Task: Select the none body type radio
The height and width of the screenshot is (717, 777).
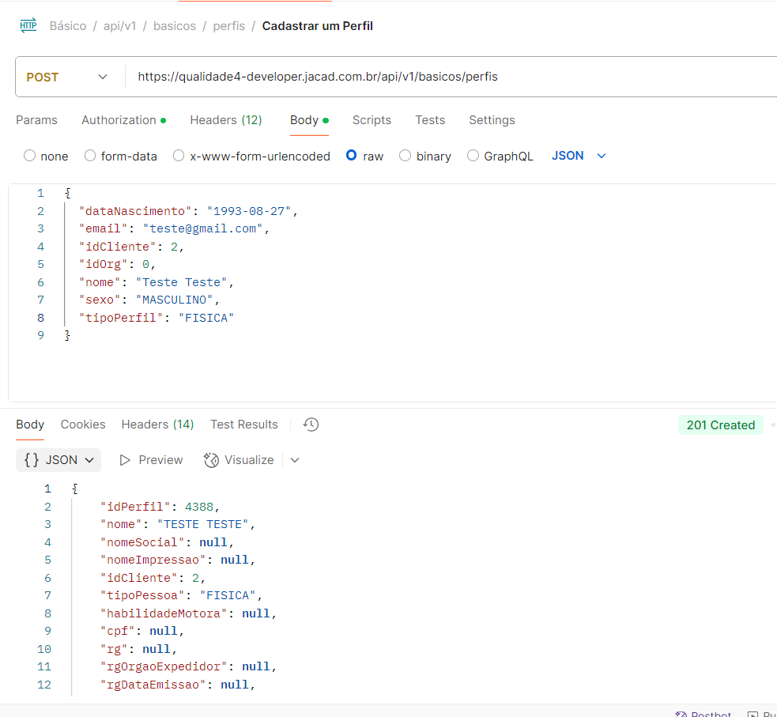Action: point(30,156)
